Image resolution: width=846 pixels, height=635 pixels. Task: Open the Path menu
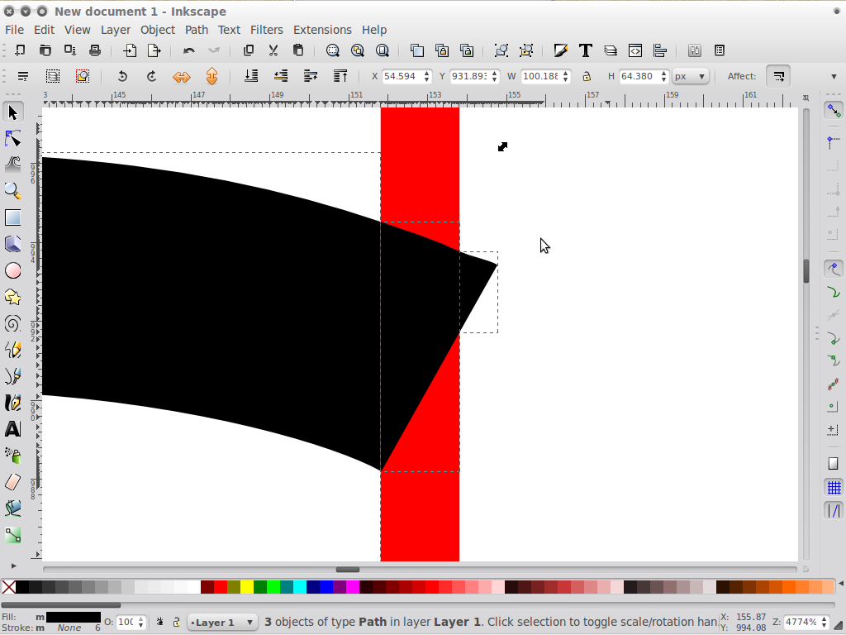click(x=196, y=30)
